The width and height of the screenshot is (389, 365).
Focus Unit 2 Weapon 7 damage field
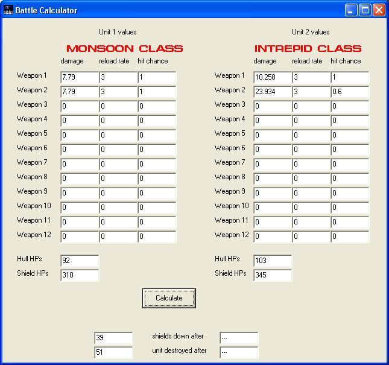pyautogui.click(x=273, y=164)
